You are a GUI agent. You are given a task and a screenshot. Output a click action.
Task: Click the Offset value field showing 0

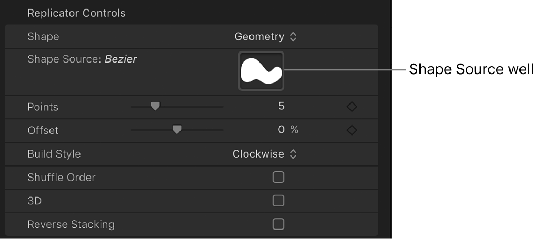pyautogui.click(x=281, y=130)
